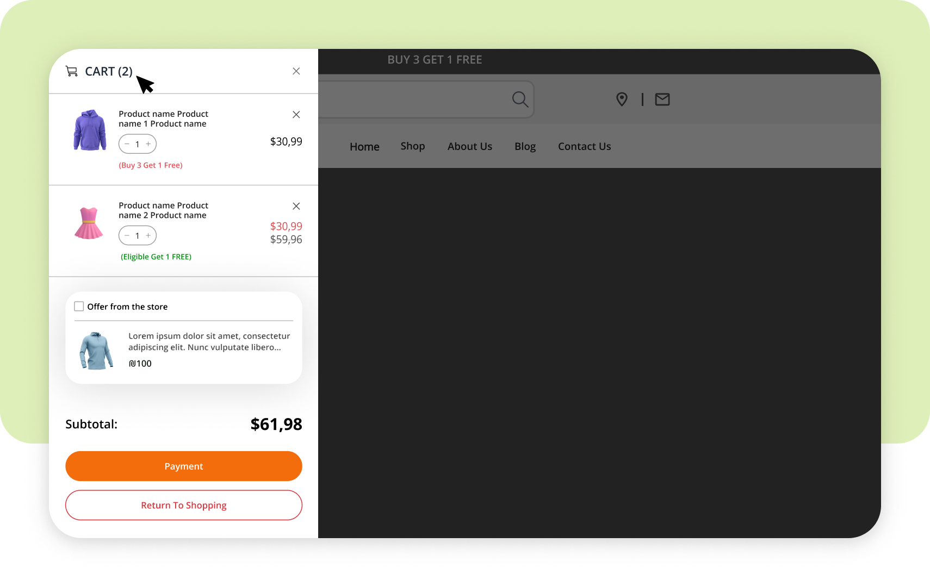930x574 pixels.
Task: Remove the pink dress from cart
Action: coord(296,206)
